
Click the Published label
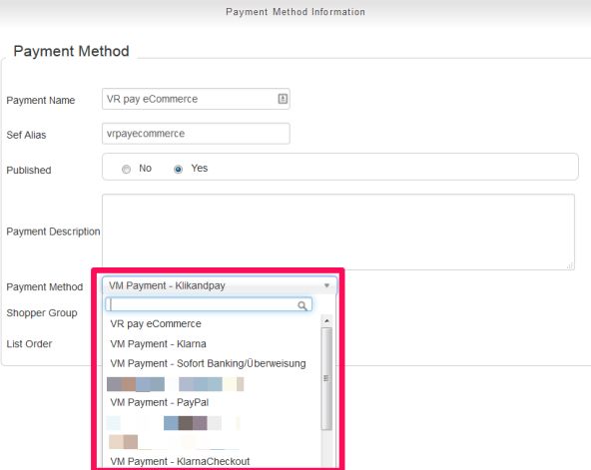pyautogui.click(x=29, y=171)
